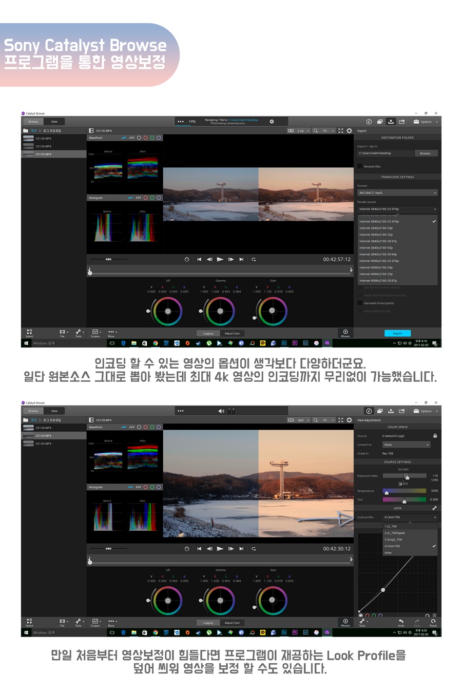The height and width of the screenshot is (693, 462).
Task: Open the Split preview mode dropdown
Action: [x=299, y=420]
